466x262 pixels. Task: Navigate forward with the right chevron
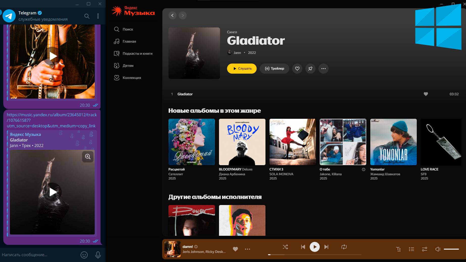point(183,15)
